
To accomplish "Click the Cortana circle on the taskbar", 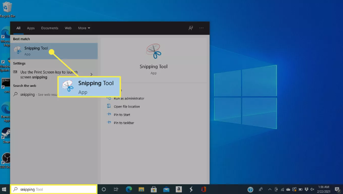I will 104,189.
